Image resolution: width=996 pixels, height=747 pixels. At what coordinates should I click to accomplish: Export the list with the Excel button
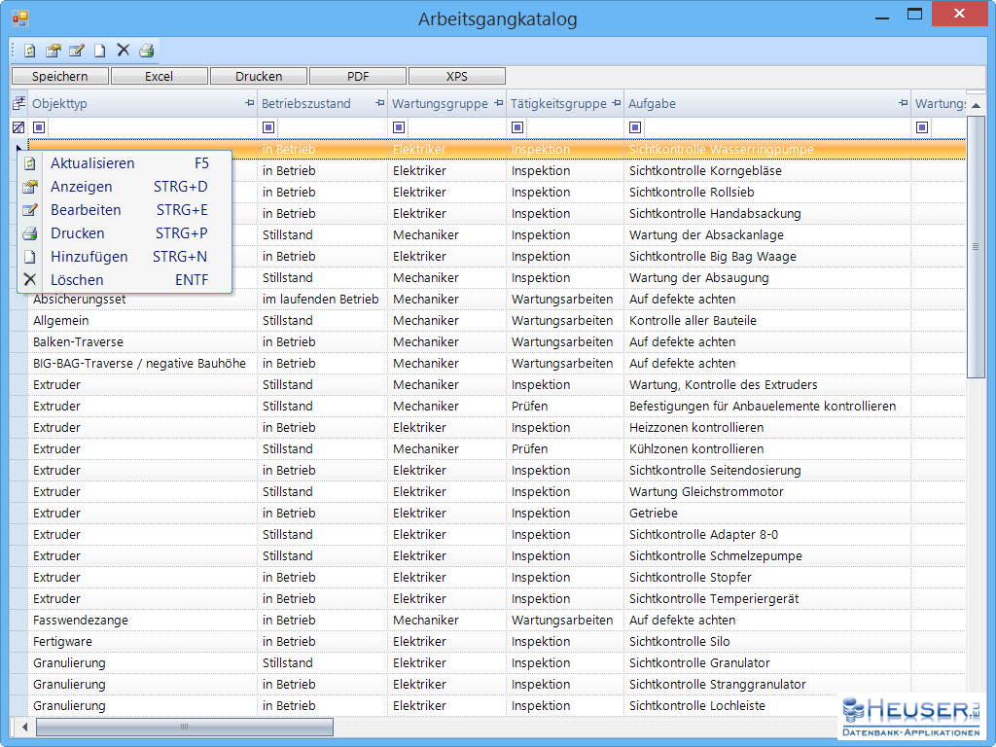(x=160, y=76)
